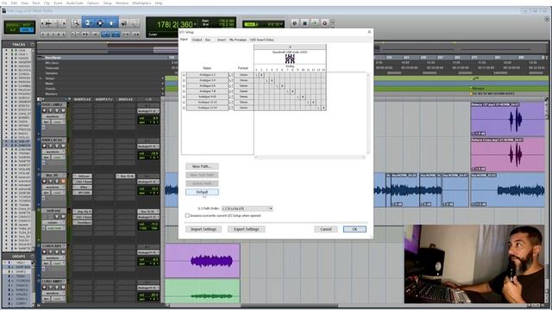Click Export Settings button
Viewport: 552px width, 310px height.
(x=247, y=229)
